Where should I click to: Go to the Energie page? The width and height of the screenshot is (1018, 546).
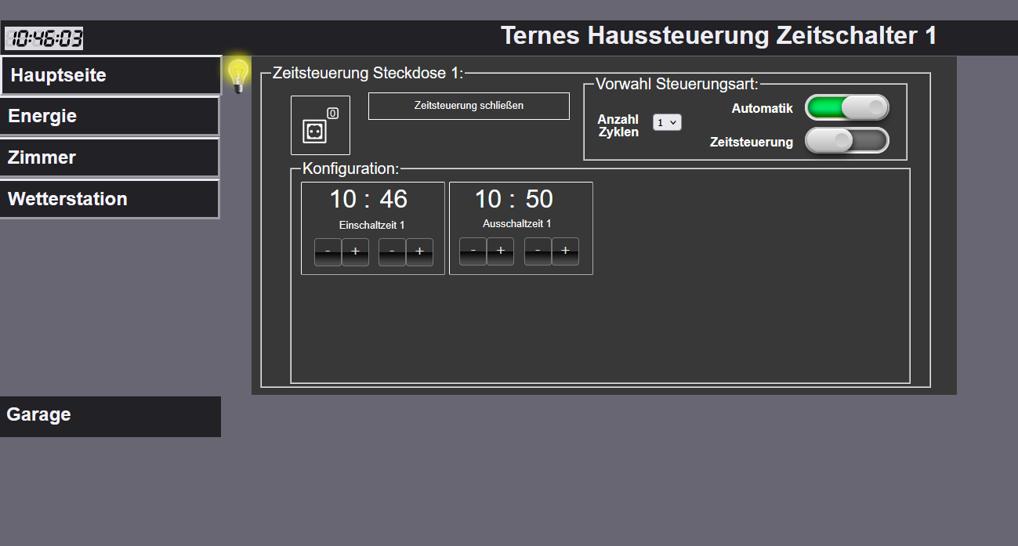110,116
